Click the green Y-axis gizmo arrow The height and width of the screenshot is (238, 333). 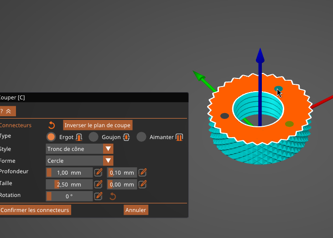(199, 76)
